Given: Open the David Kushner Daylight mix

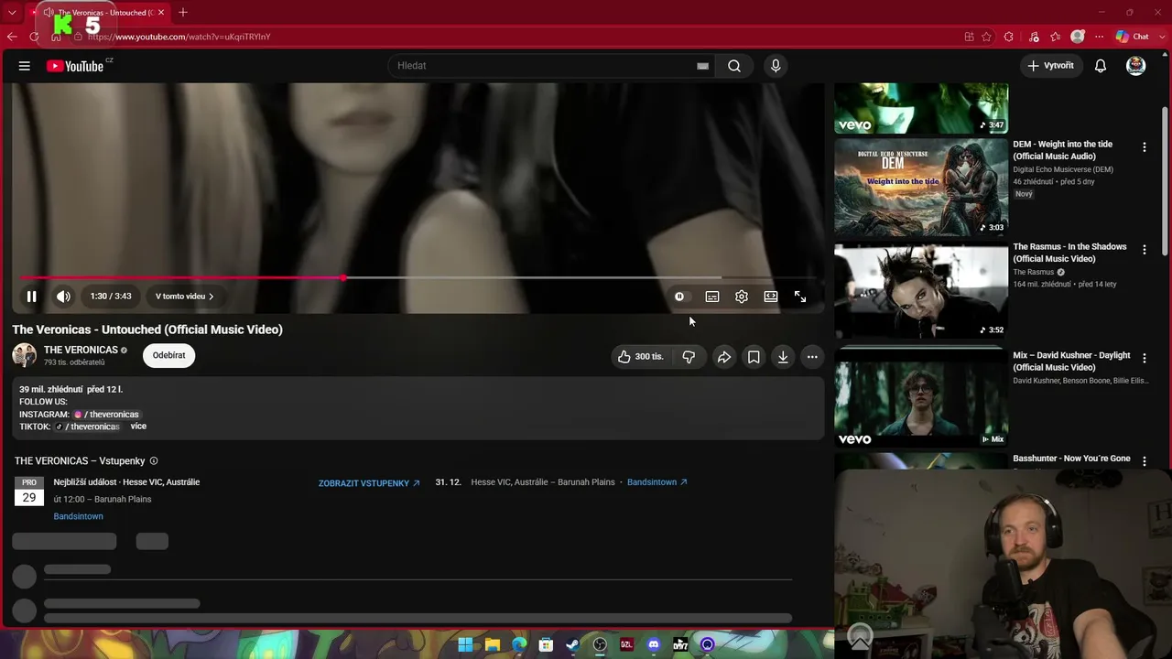Looking at the screenshot, I should pyautogui.click(x=921, y=397).
